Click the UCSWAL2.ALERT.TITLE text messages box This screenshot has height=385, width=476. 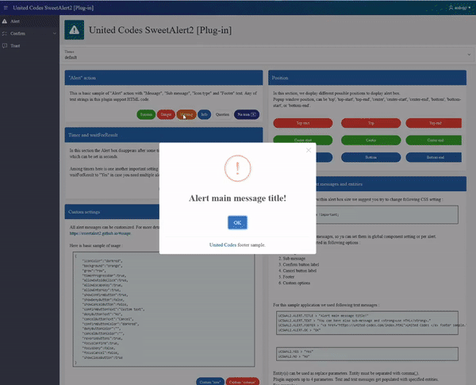367,323
